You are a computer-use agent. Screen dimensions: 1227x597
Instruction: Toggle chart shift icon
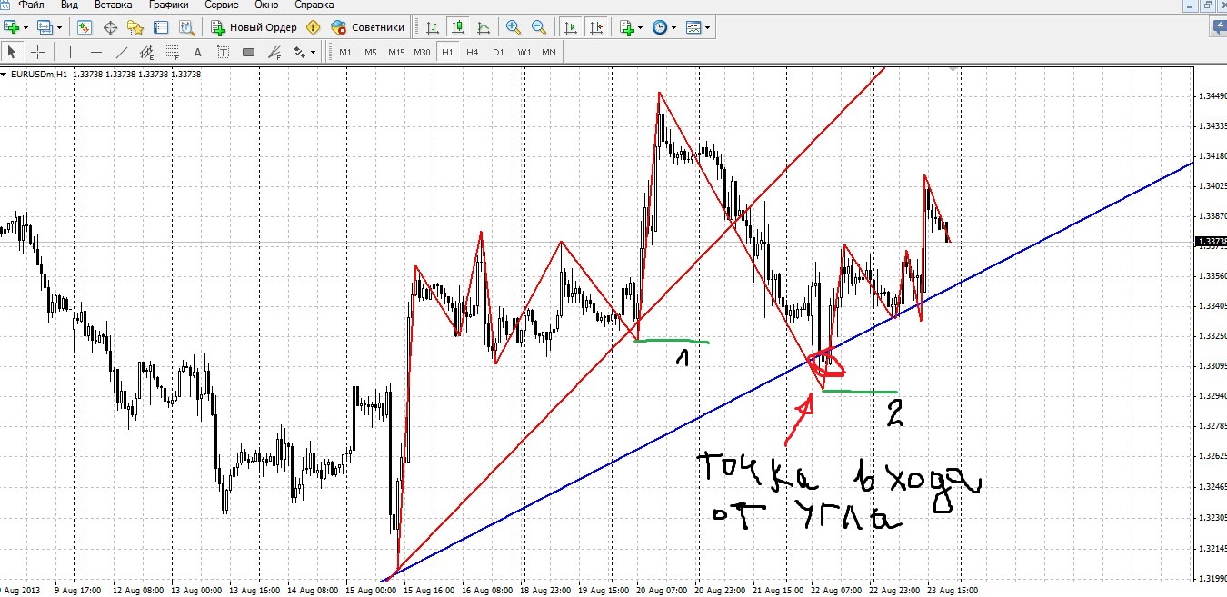click(595, 27)
